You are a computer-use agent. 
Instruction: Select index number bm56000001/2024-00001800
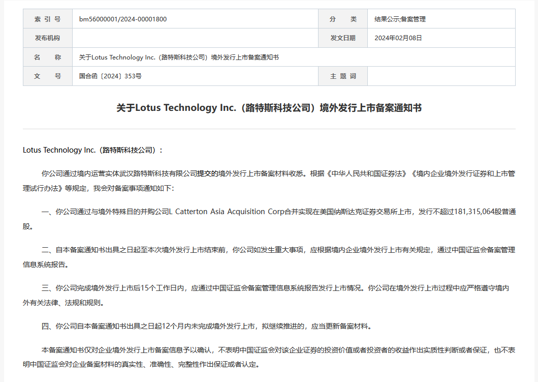coord(123,19)
